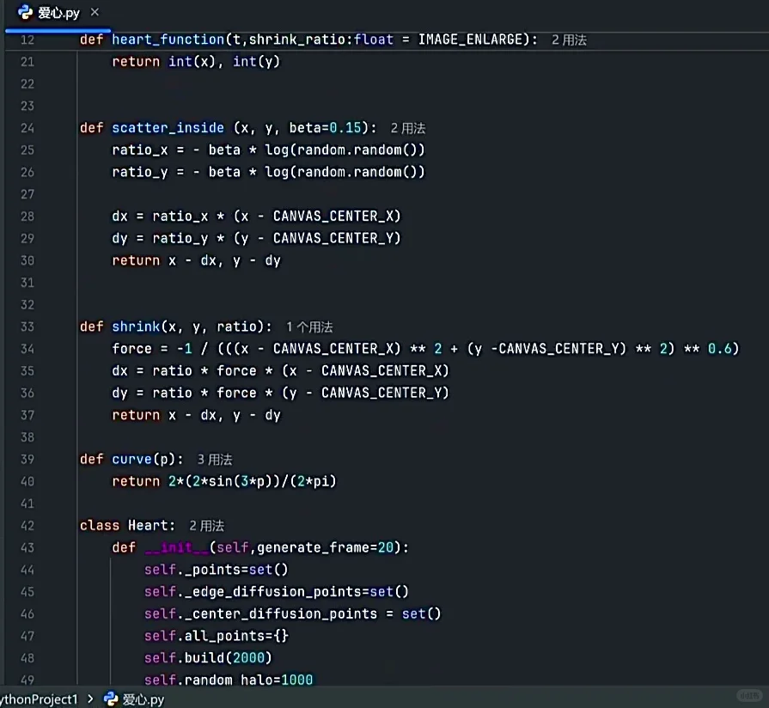769x708 pixels.
Task: Click the 'ratio_y = - beta' line
Action: coord(268,172)
